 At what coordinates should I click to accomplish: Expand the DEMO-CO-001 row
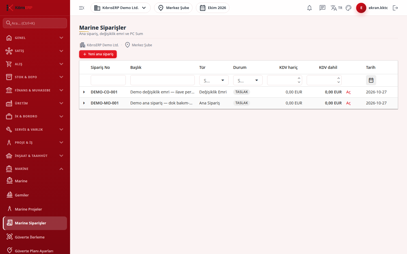(84, 92)
